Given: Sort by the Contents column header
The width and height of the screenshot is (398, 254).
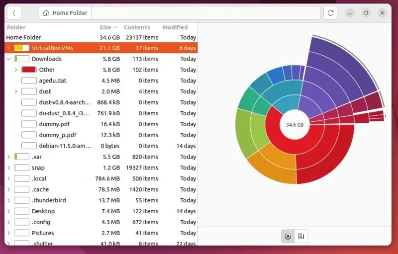Looking at the screenshot, I should [137, 27].
